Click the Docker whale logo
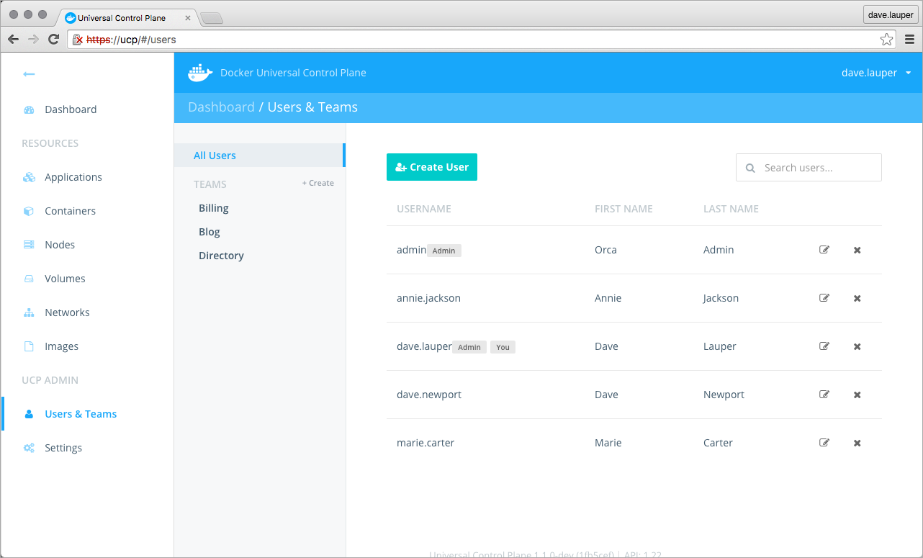This screenshot has height=558, width=923. point(200,73)
